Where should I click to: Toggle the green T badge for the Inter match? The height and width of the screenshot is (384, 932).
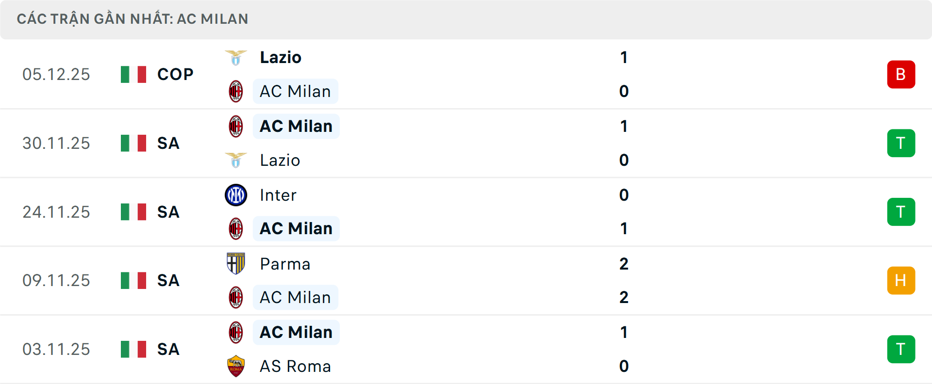click(901, 212)
